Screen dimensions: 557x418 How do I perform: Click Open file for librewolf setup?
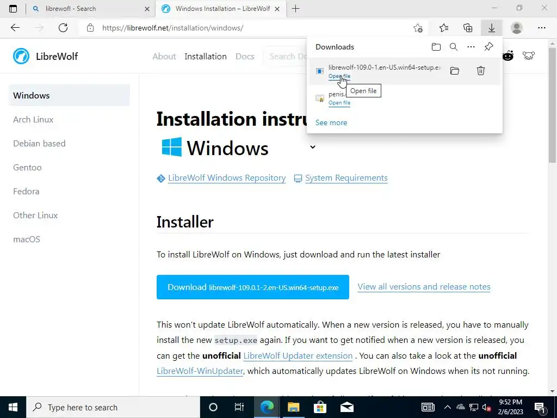click(339, 76)
